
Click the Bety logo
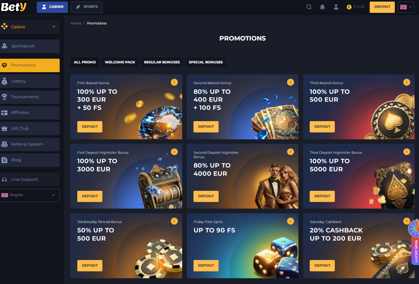pos(14,7)
